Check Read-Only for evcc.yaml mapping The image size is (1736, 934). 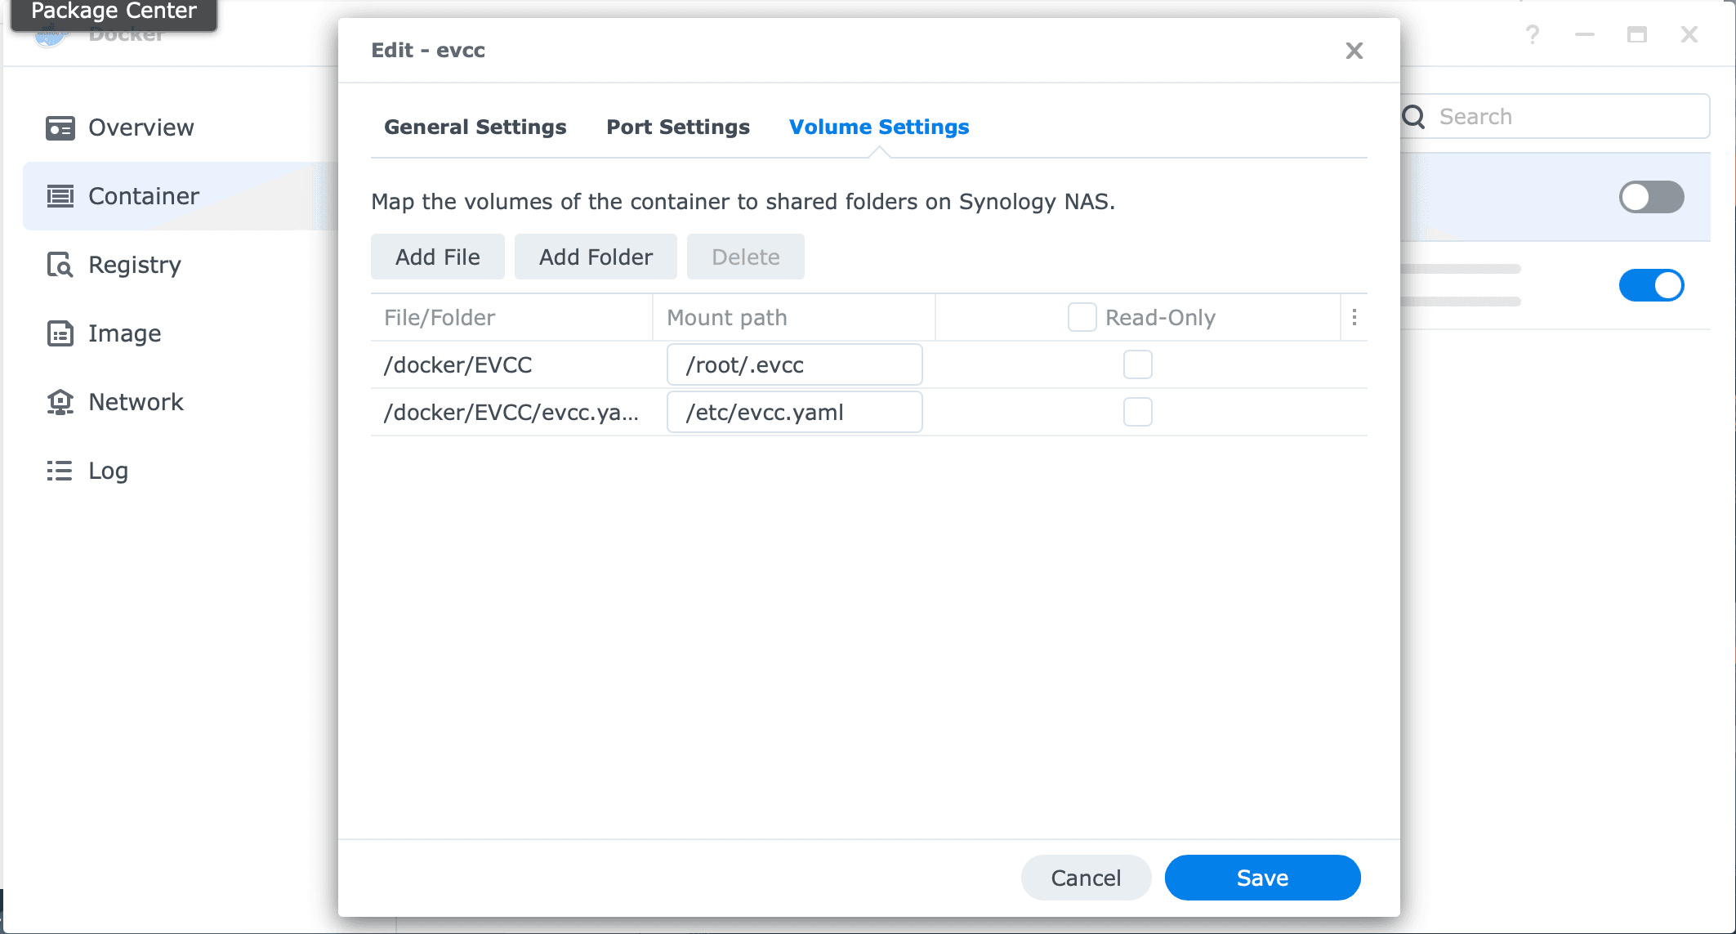pyautogui.click(x=1137, y=412)
